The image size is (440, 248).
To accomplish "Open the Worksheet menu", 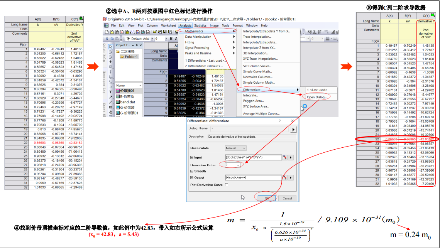I will [x=168, y=25].
